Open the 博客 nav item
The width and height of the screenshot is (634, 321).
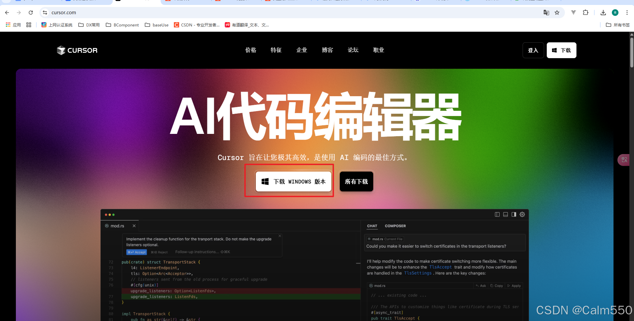(x=327, y=50)
